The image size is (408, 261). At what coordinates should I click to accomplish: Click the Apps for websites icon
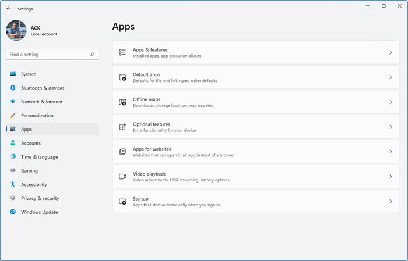[122, 152]
